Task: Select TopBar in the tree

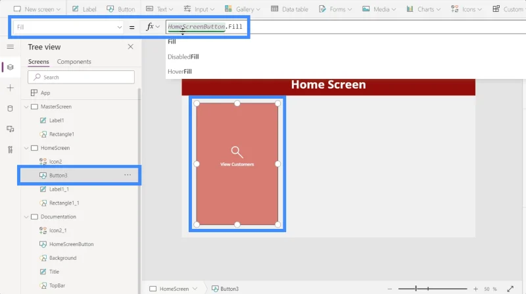Action: (57, 285)
